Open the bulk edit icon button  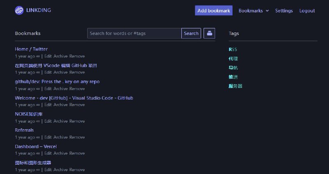pos(209,33)
